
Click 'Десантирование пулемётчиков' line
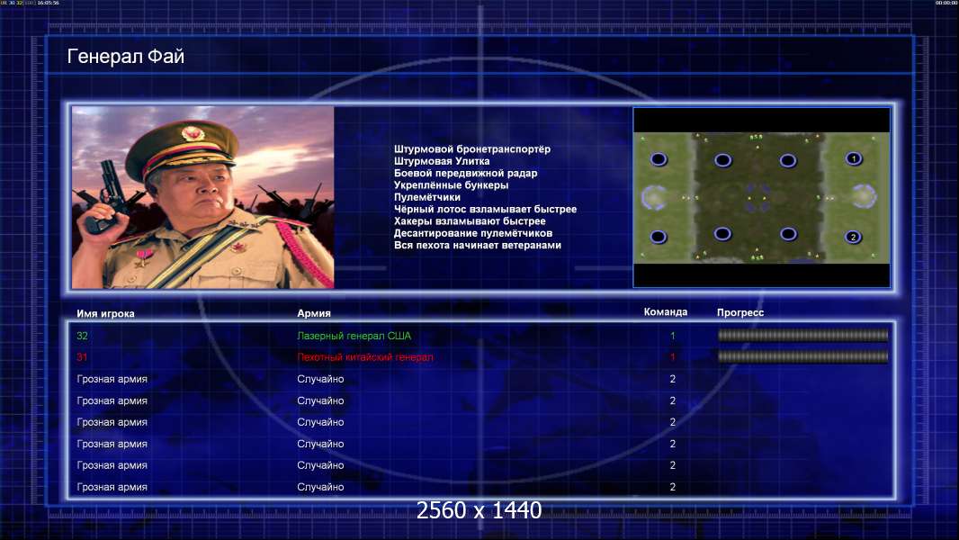tap(473, 233)
